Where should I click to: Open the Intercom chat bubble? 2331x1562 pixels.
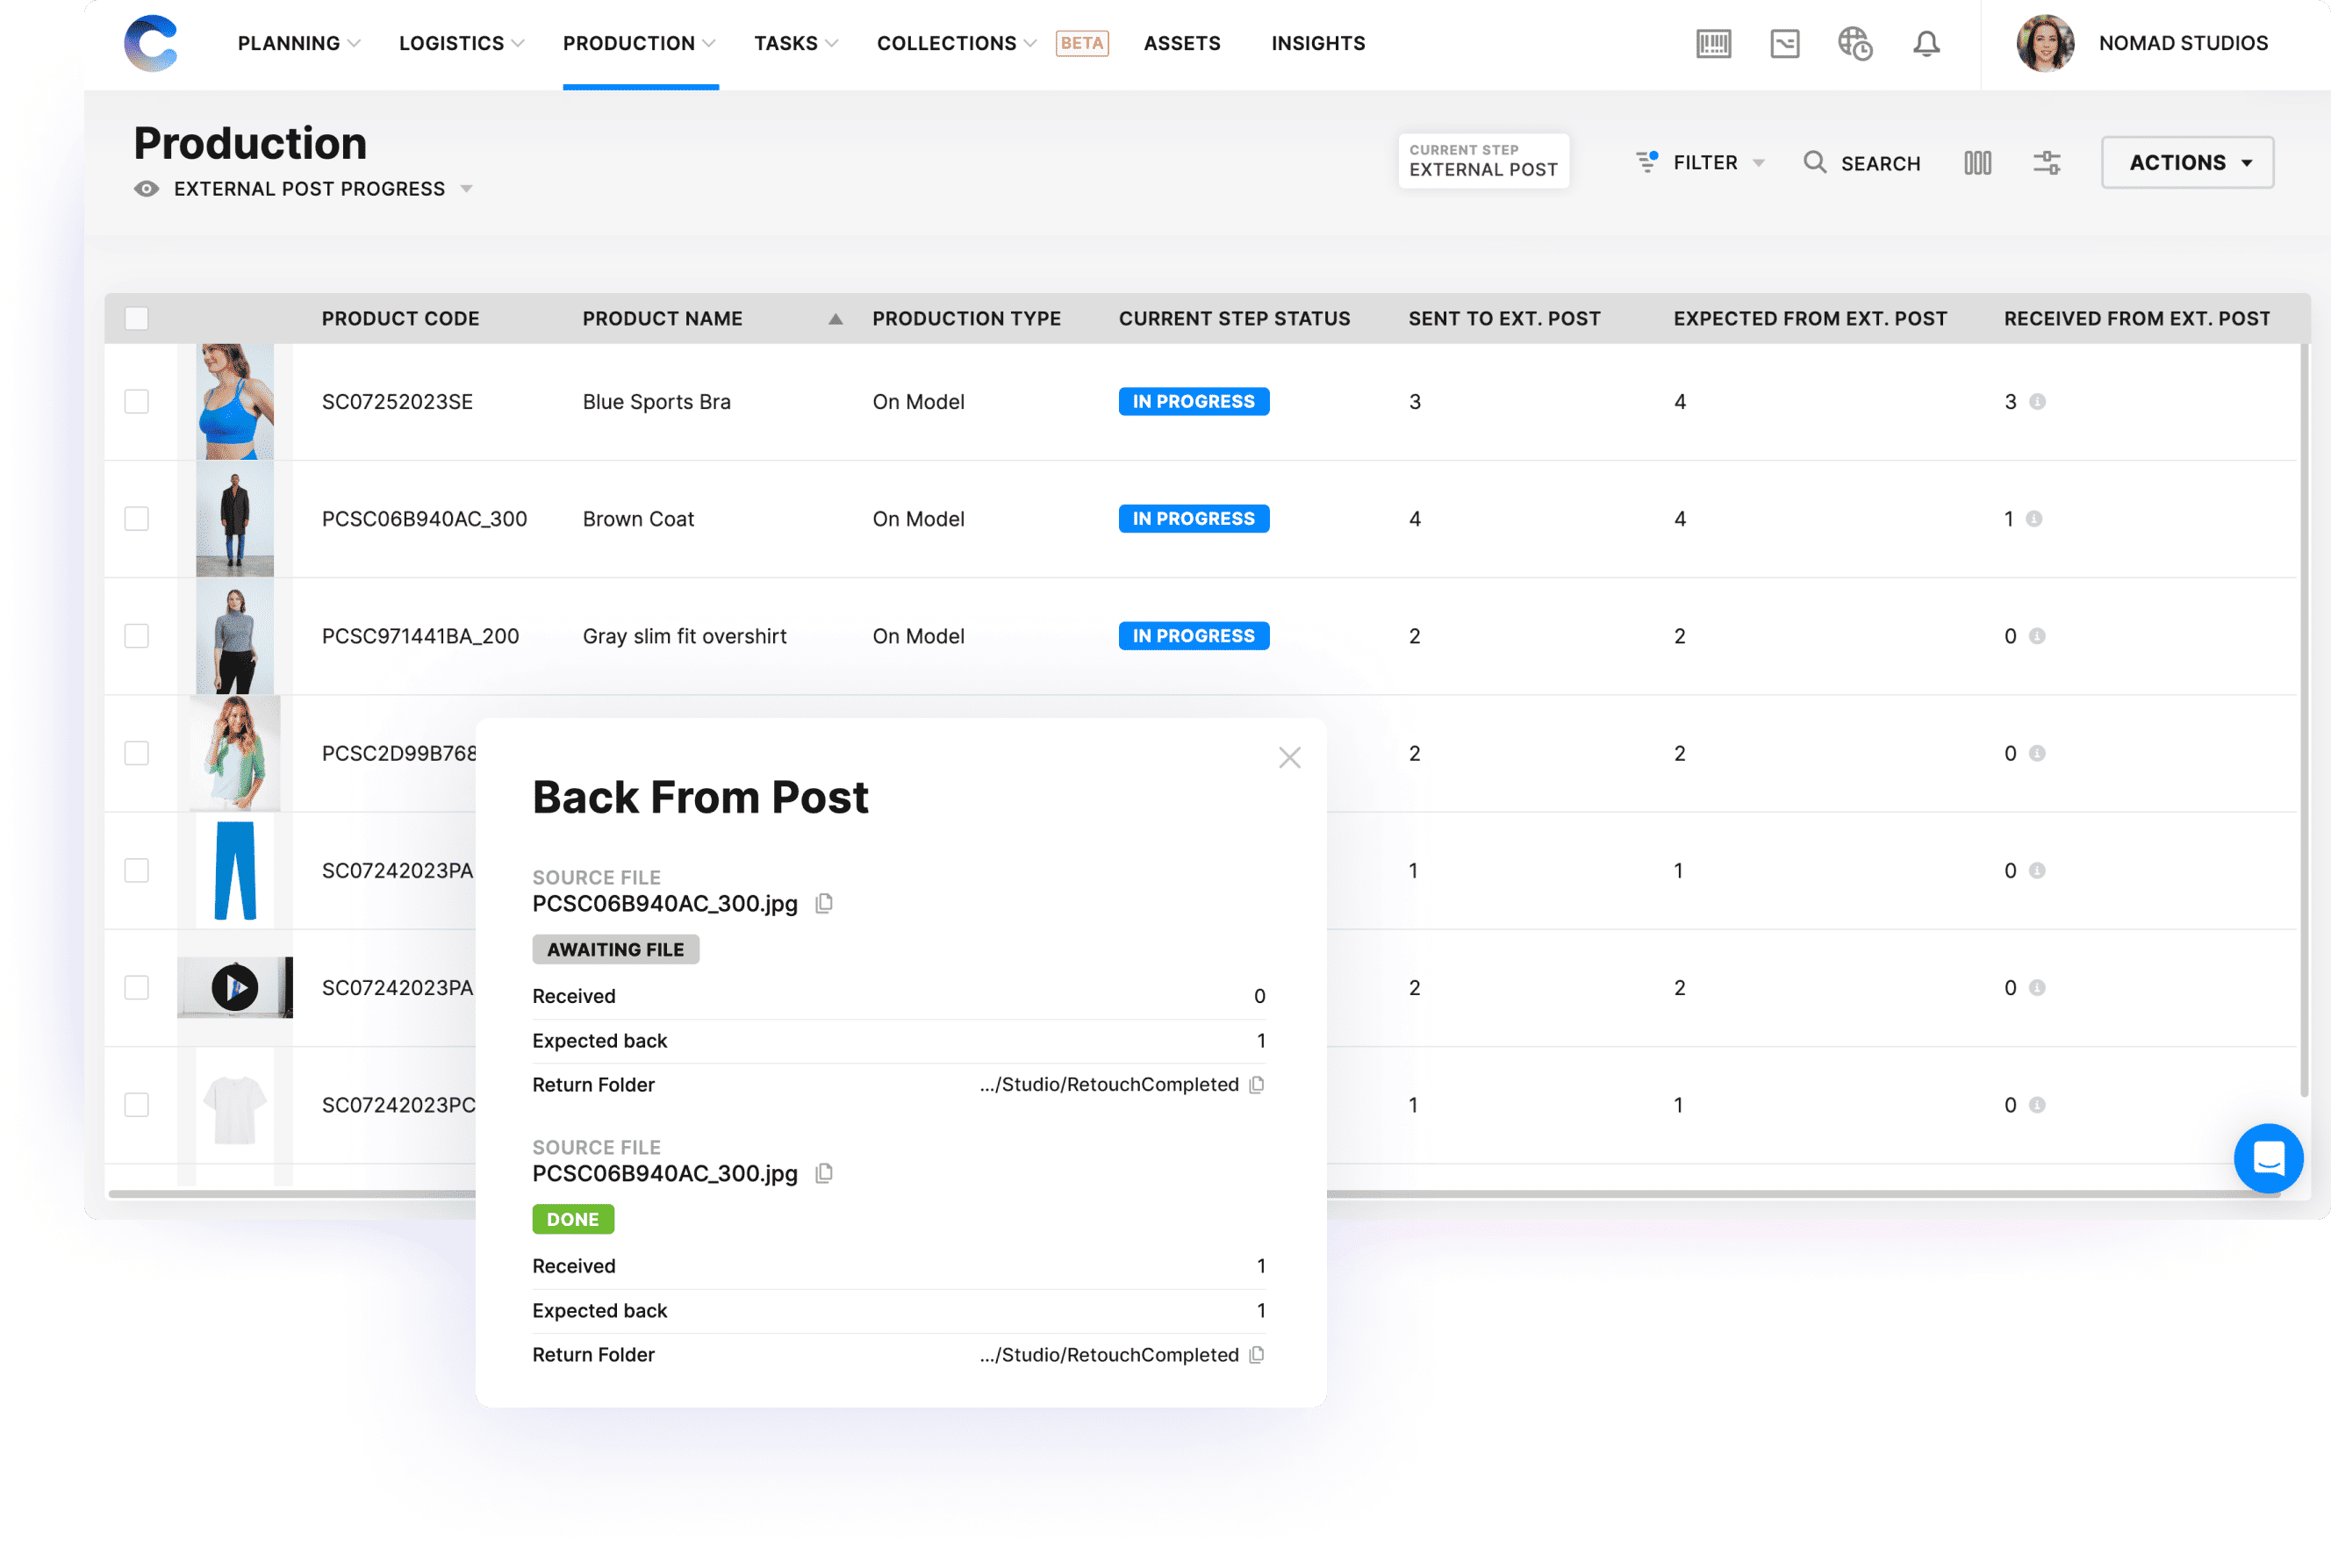tap(2268, 1158)
